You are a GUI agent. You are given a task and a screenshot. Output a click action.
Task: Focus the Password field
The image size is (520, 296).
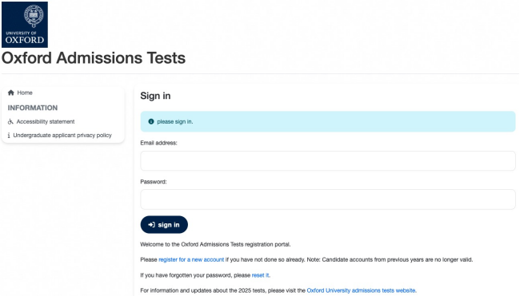tap(328, 199)
